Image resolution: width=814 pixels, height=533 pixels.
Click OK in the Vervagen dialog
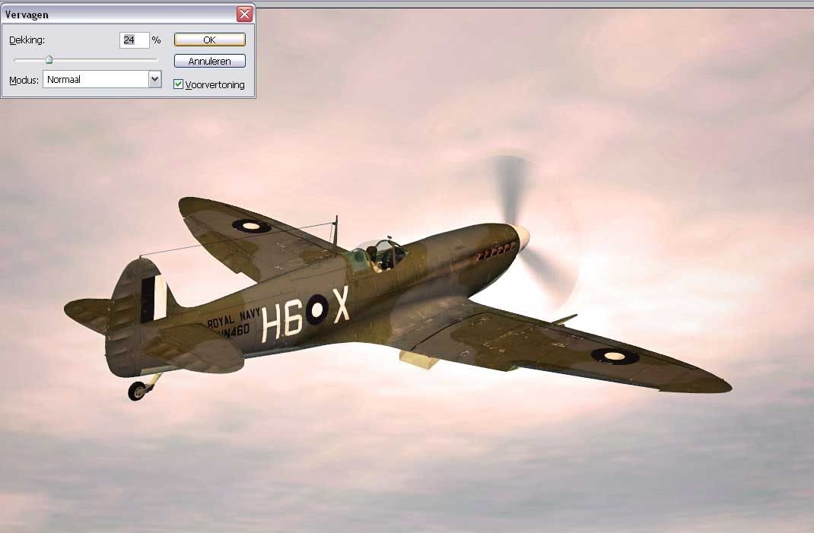click(210, 40)
